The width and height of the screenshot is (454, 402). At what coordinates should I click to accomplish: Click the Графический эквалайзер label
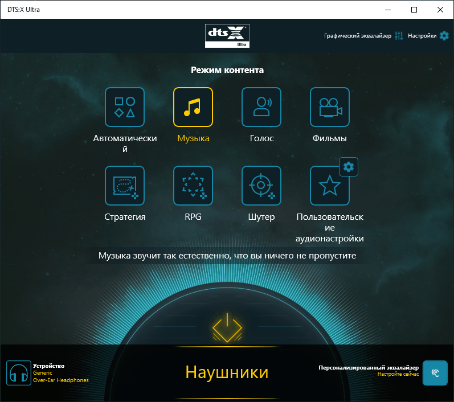[x=358, y=36]
